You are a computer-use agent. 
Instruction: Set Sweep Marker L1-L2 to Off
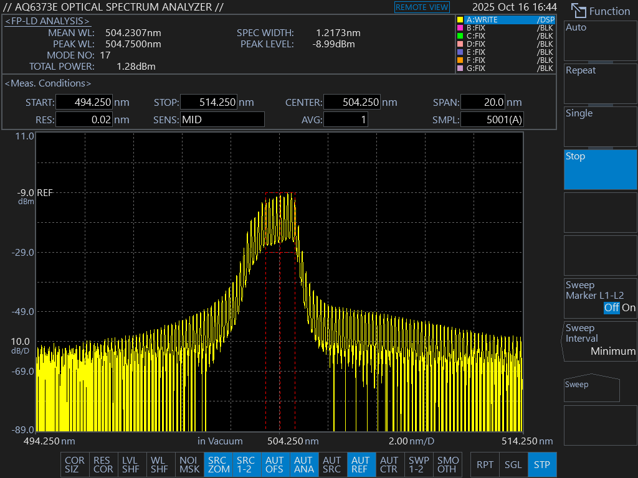pos(612,308)
